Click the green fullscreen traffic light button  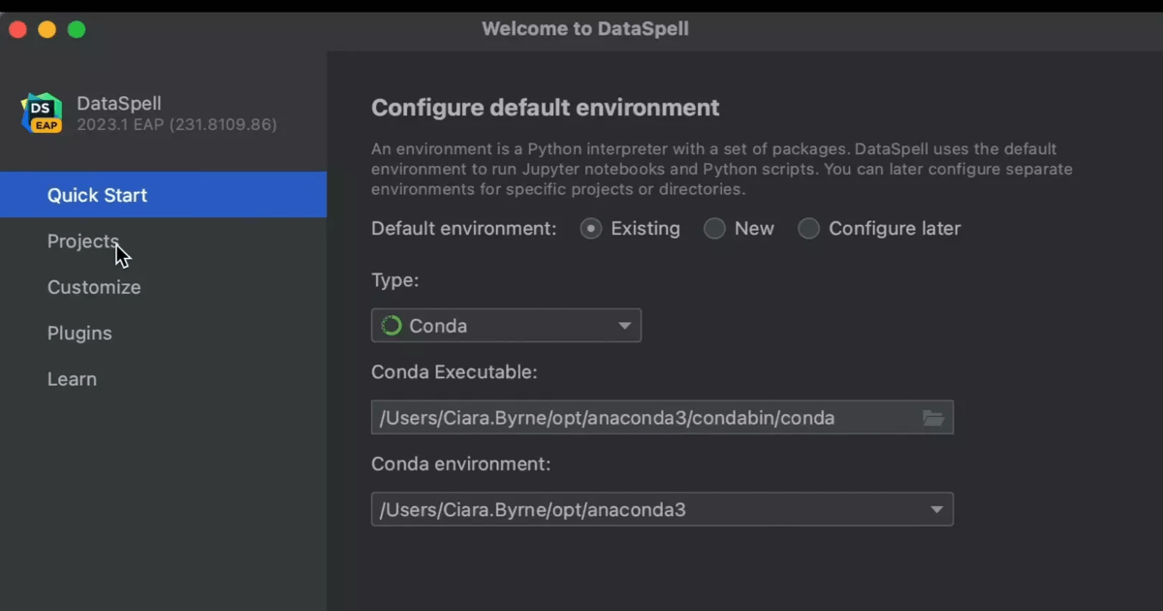tap(76, 29)
